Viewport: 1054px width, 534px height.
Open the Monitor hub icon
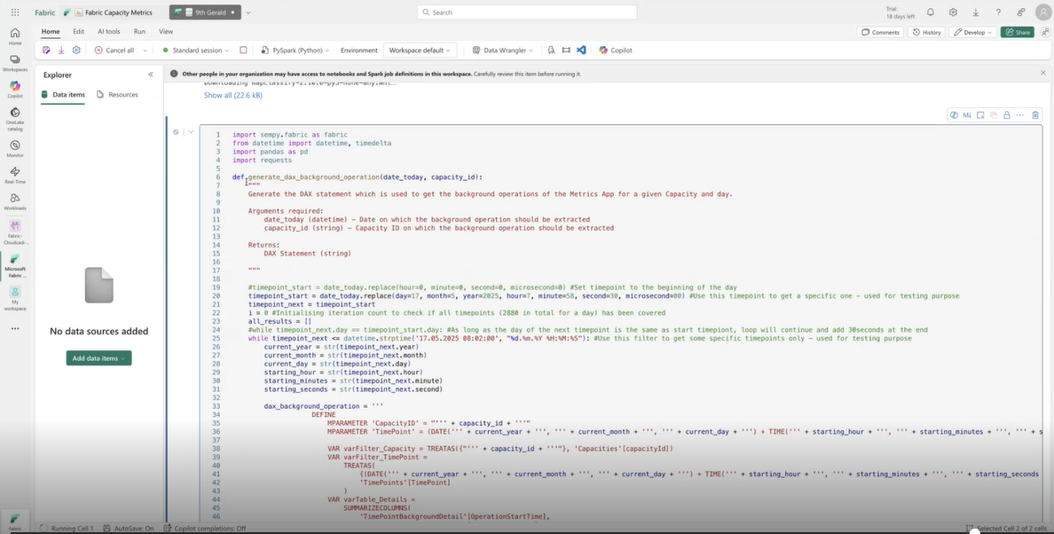point(15,148)
